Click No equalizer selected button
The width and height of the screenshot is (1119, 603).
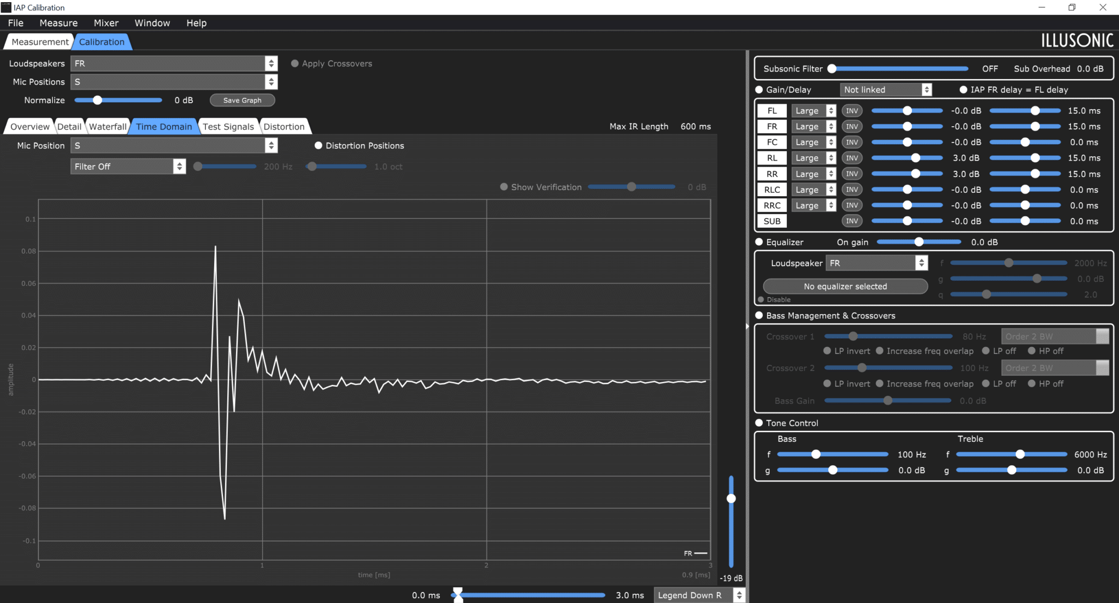pyautogui.click(x=845, y=286)
